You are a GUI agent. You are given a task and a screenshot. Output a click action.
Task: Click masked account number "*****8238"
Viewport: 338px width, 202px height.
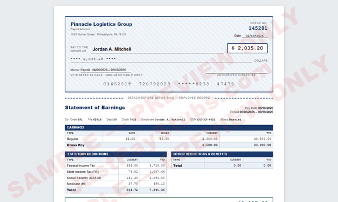coord(194,84)
